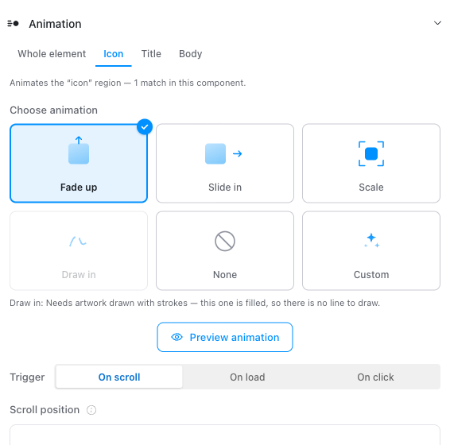
Task: Open the Title tab
Action: click(151, 54)
